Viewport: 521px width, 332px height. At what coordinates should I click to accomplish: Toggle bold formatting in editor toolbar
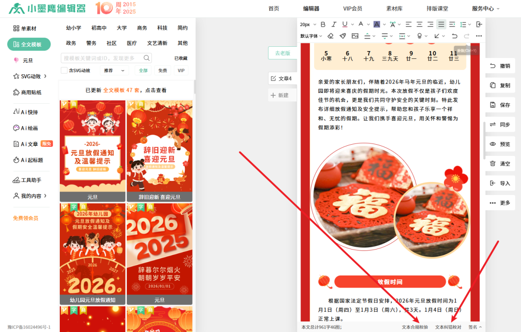click(x=323, y=24)
